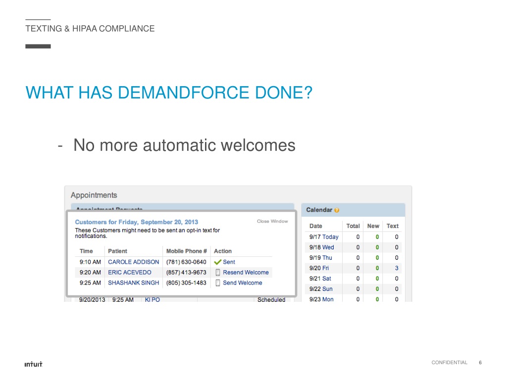Image resolution: width=507 pixels, height=380 pixels.
Task: Click the 9:10 AM time cell
Action: tap(90, 262)
